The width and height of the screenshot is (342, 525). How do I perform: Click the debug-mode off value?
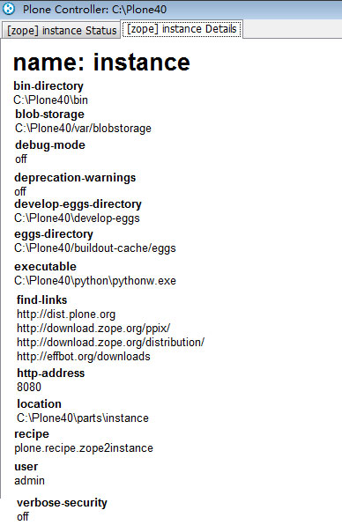(21, 159)
